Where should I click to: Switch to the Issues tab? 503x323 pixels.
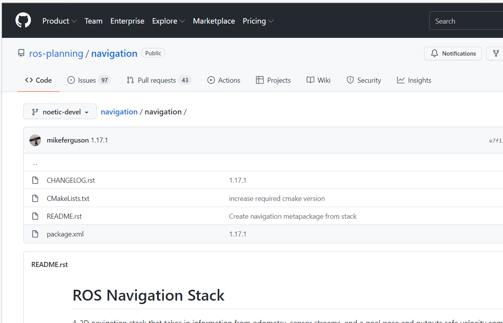click(x=89, y=80)
